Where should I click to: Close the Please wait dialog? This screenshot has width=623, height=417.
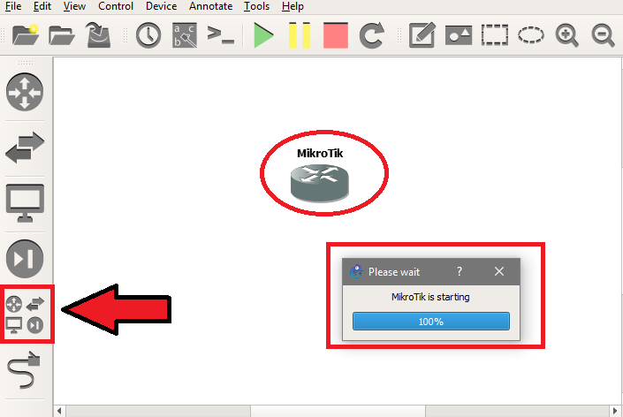click(499, 271)
